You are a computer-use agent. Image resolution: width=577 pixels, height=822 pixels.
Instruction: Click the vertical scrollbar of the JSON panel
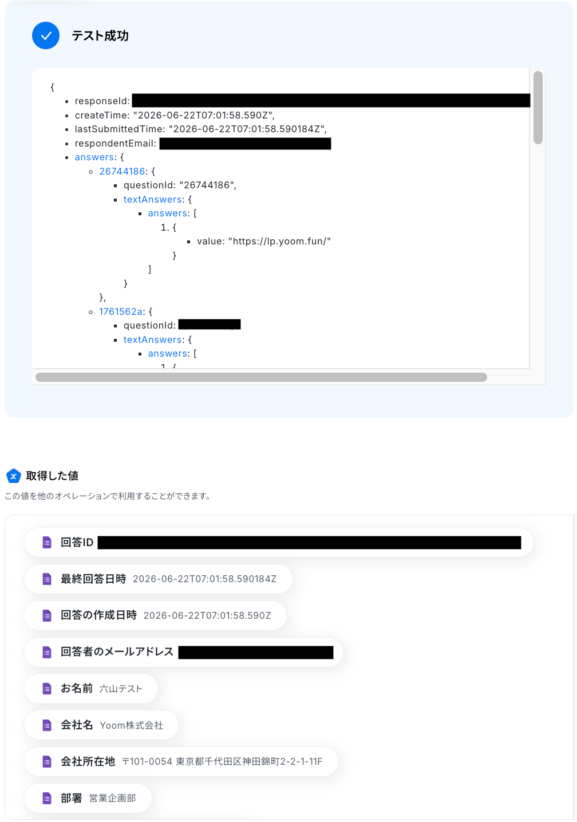pos(538,108)
